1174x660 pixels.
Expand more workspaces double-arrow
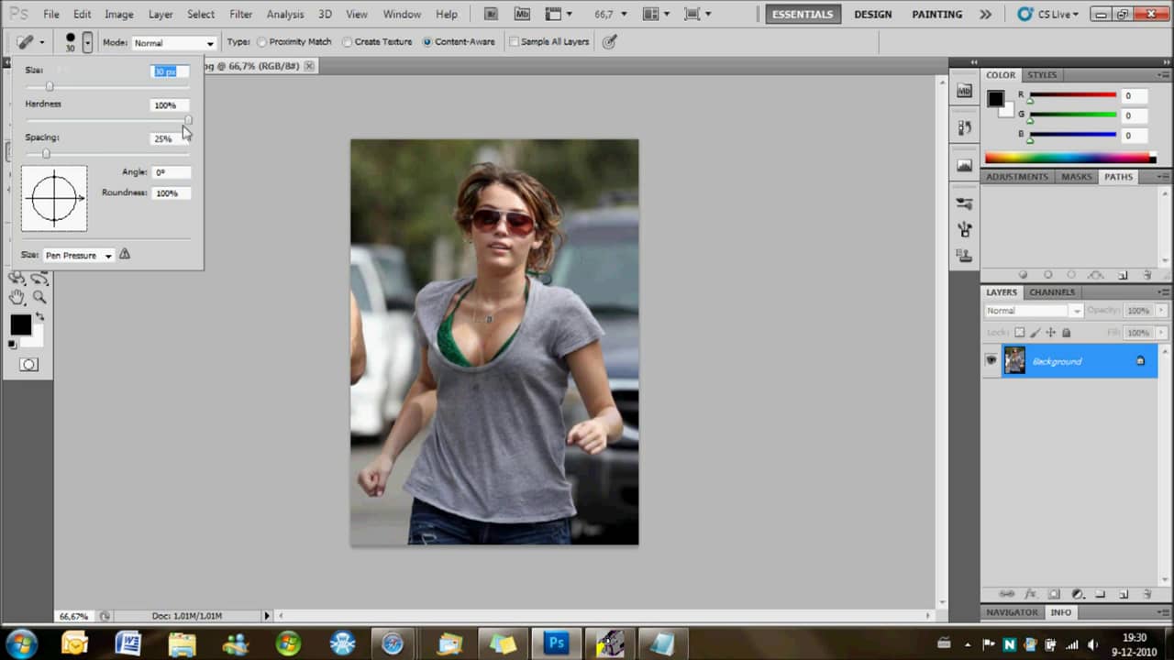pyautogui.click(x=985, y=14)
